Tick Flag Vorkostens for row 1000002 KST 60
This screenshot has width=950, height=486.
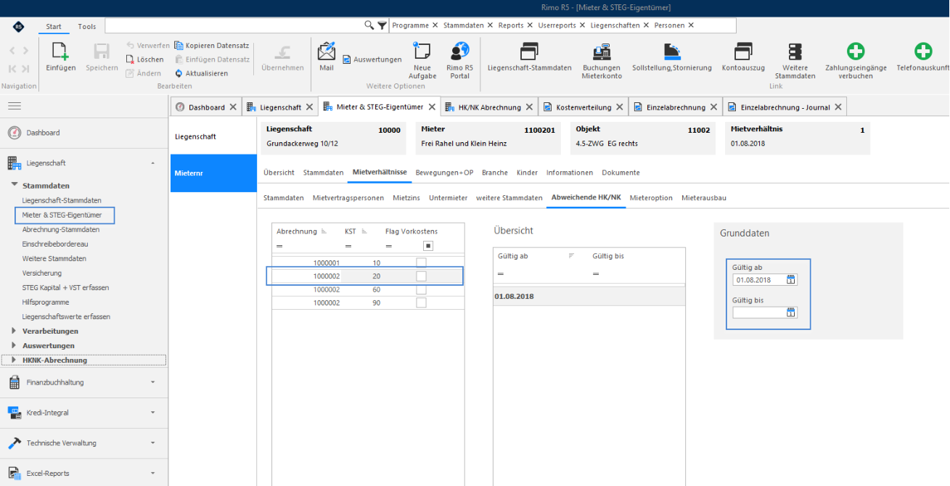coord(421,289)
